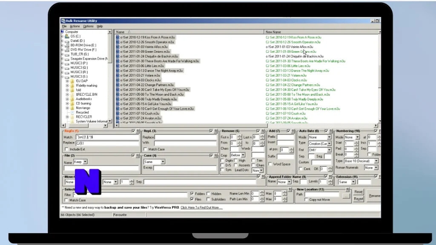Image resolution: width=436 pixels, height=245 pixels.
Task: Click the RegEx (1) reset R icon
Action: click(x=138, y=131)
